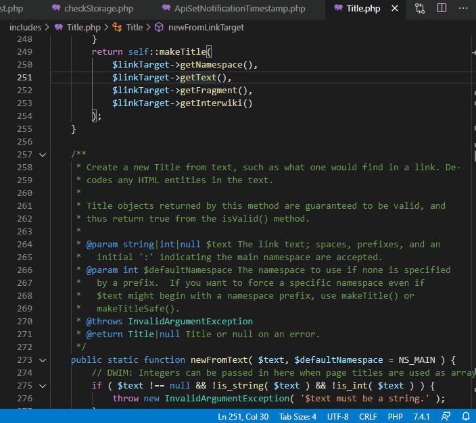Click 'NS_MAIN' constant on line 273
Screen dimensions: 476x423
pyautogui.click(x=416, y=360)
